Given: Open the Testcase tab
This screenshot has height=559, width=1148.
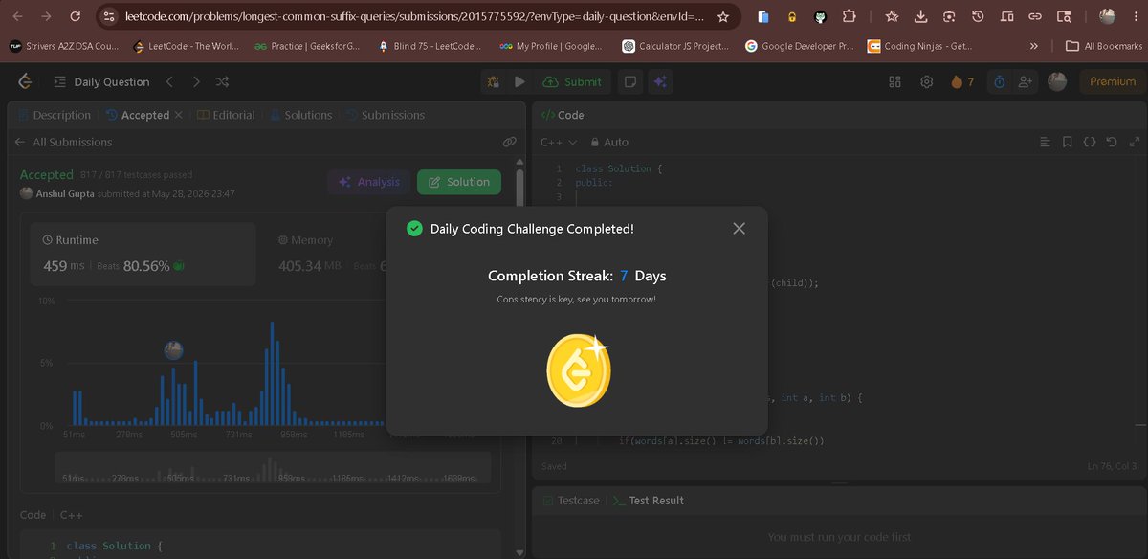Looking at the screenshot, I should [572, 501].
